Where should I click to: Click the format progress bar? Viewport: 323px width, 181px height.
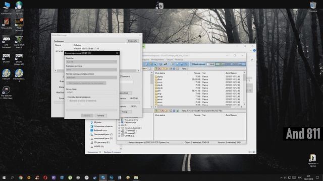tap(91, 110)
